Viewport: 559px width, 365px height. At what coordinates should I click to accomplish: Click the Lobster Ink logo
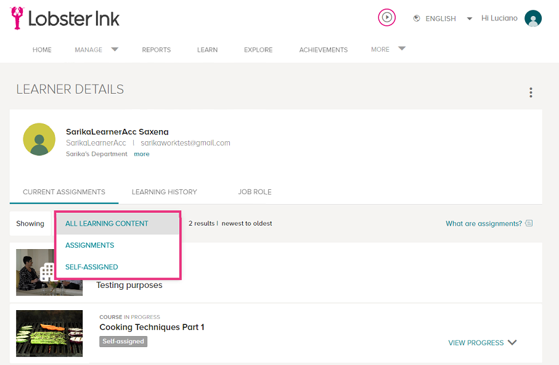(65, 18)
